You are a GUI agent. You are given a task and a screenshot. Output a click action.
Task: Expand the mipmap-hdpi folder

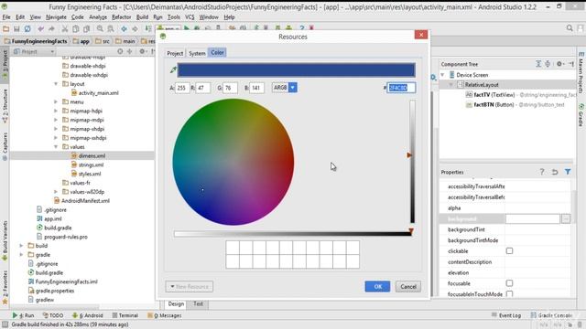[56, 111]
